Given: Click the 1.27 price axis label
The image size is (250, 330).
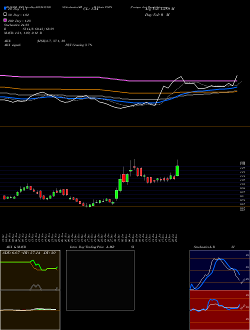Looking at the screenshot, I should 242,168.
